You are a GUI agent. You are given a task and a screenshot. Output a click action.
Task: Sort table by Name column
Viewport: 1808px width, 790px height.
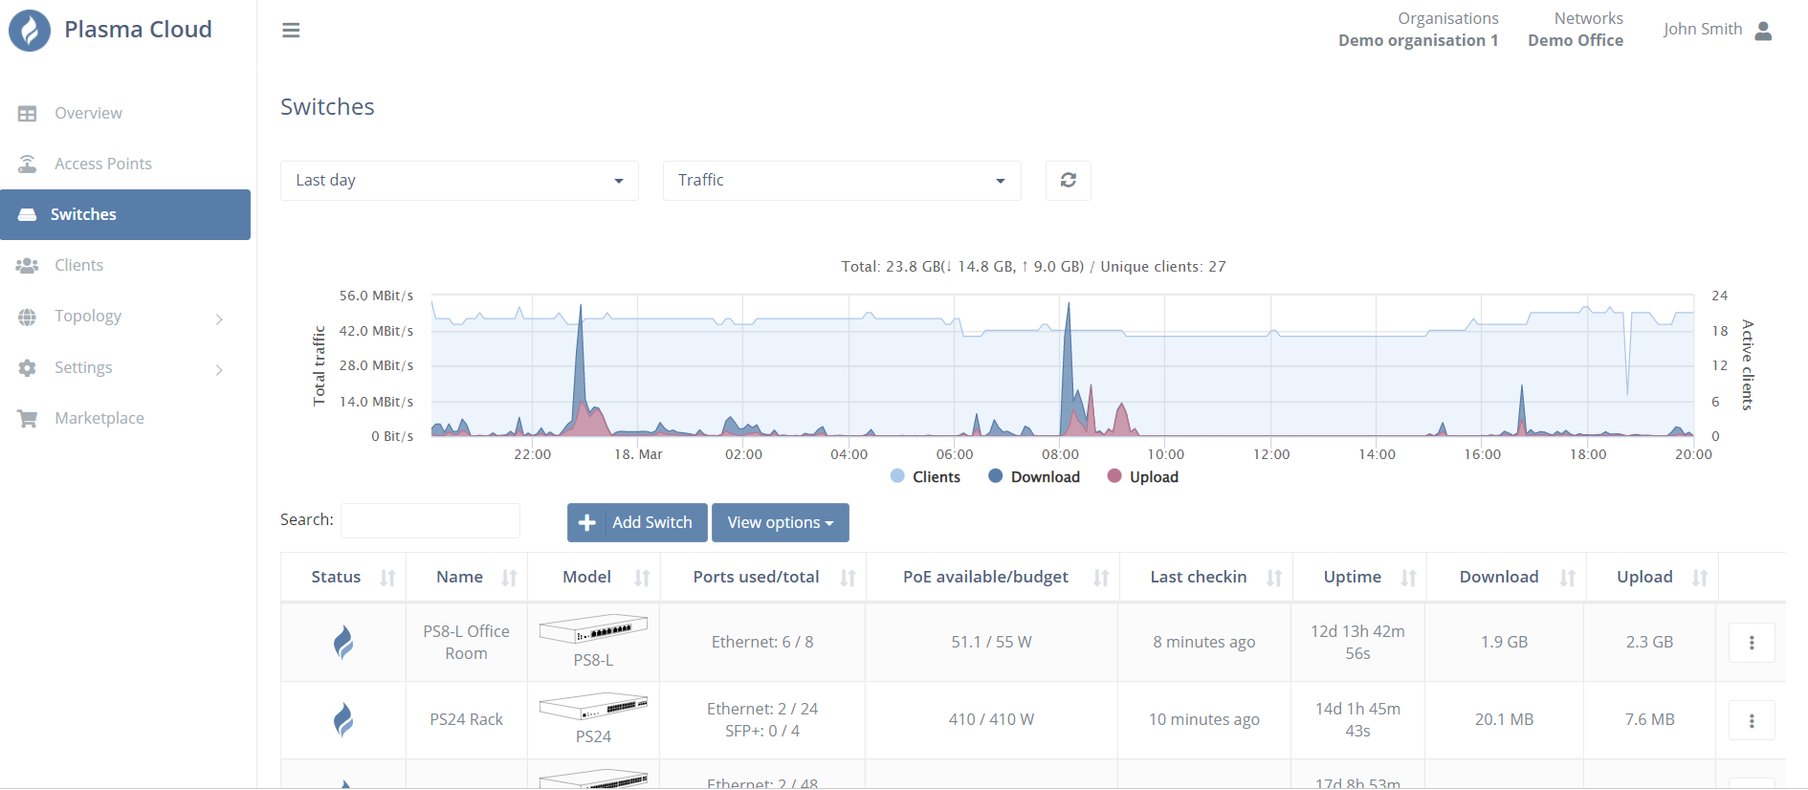pos(509,578)
